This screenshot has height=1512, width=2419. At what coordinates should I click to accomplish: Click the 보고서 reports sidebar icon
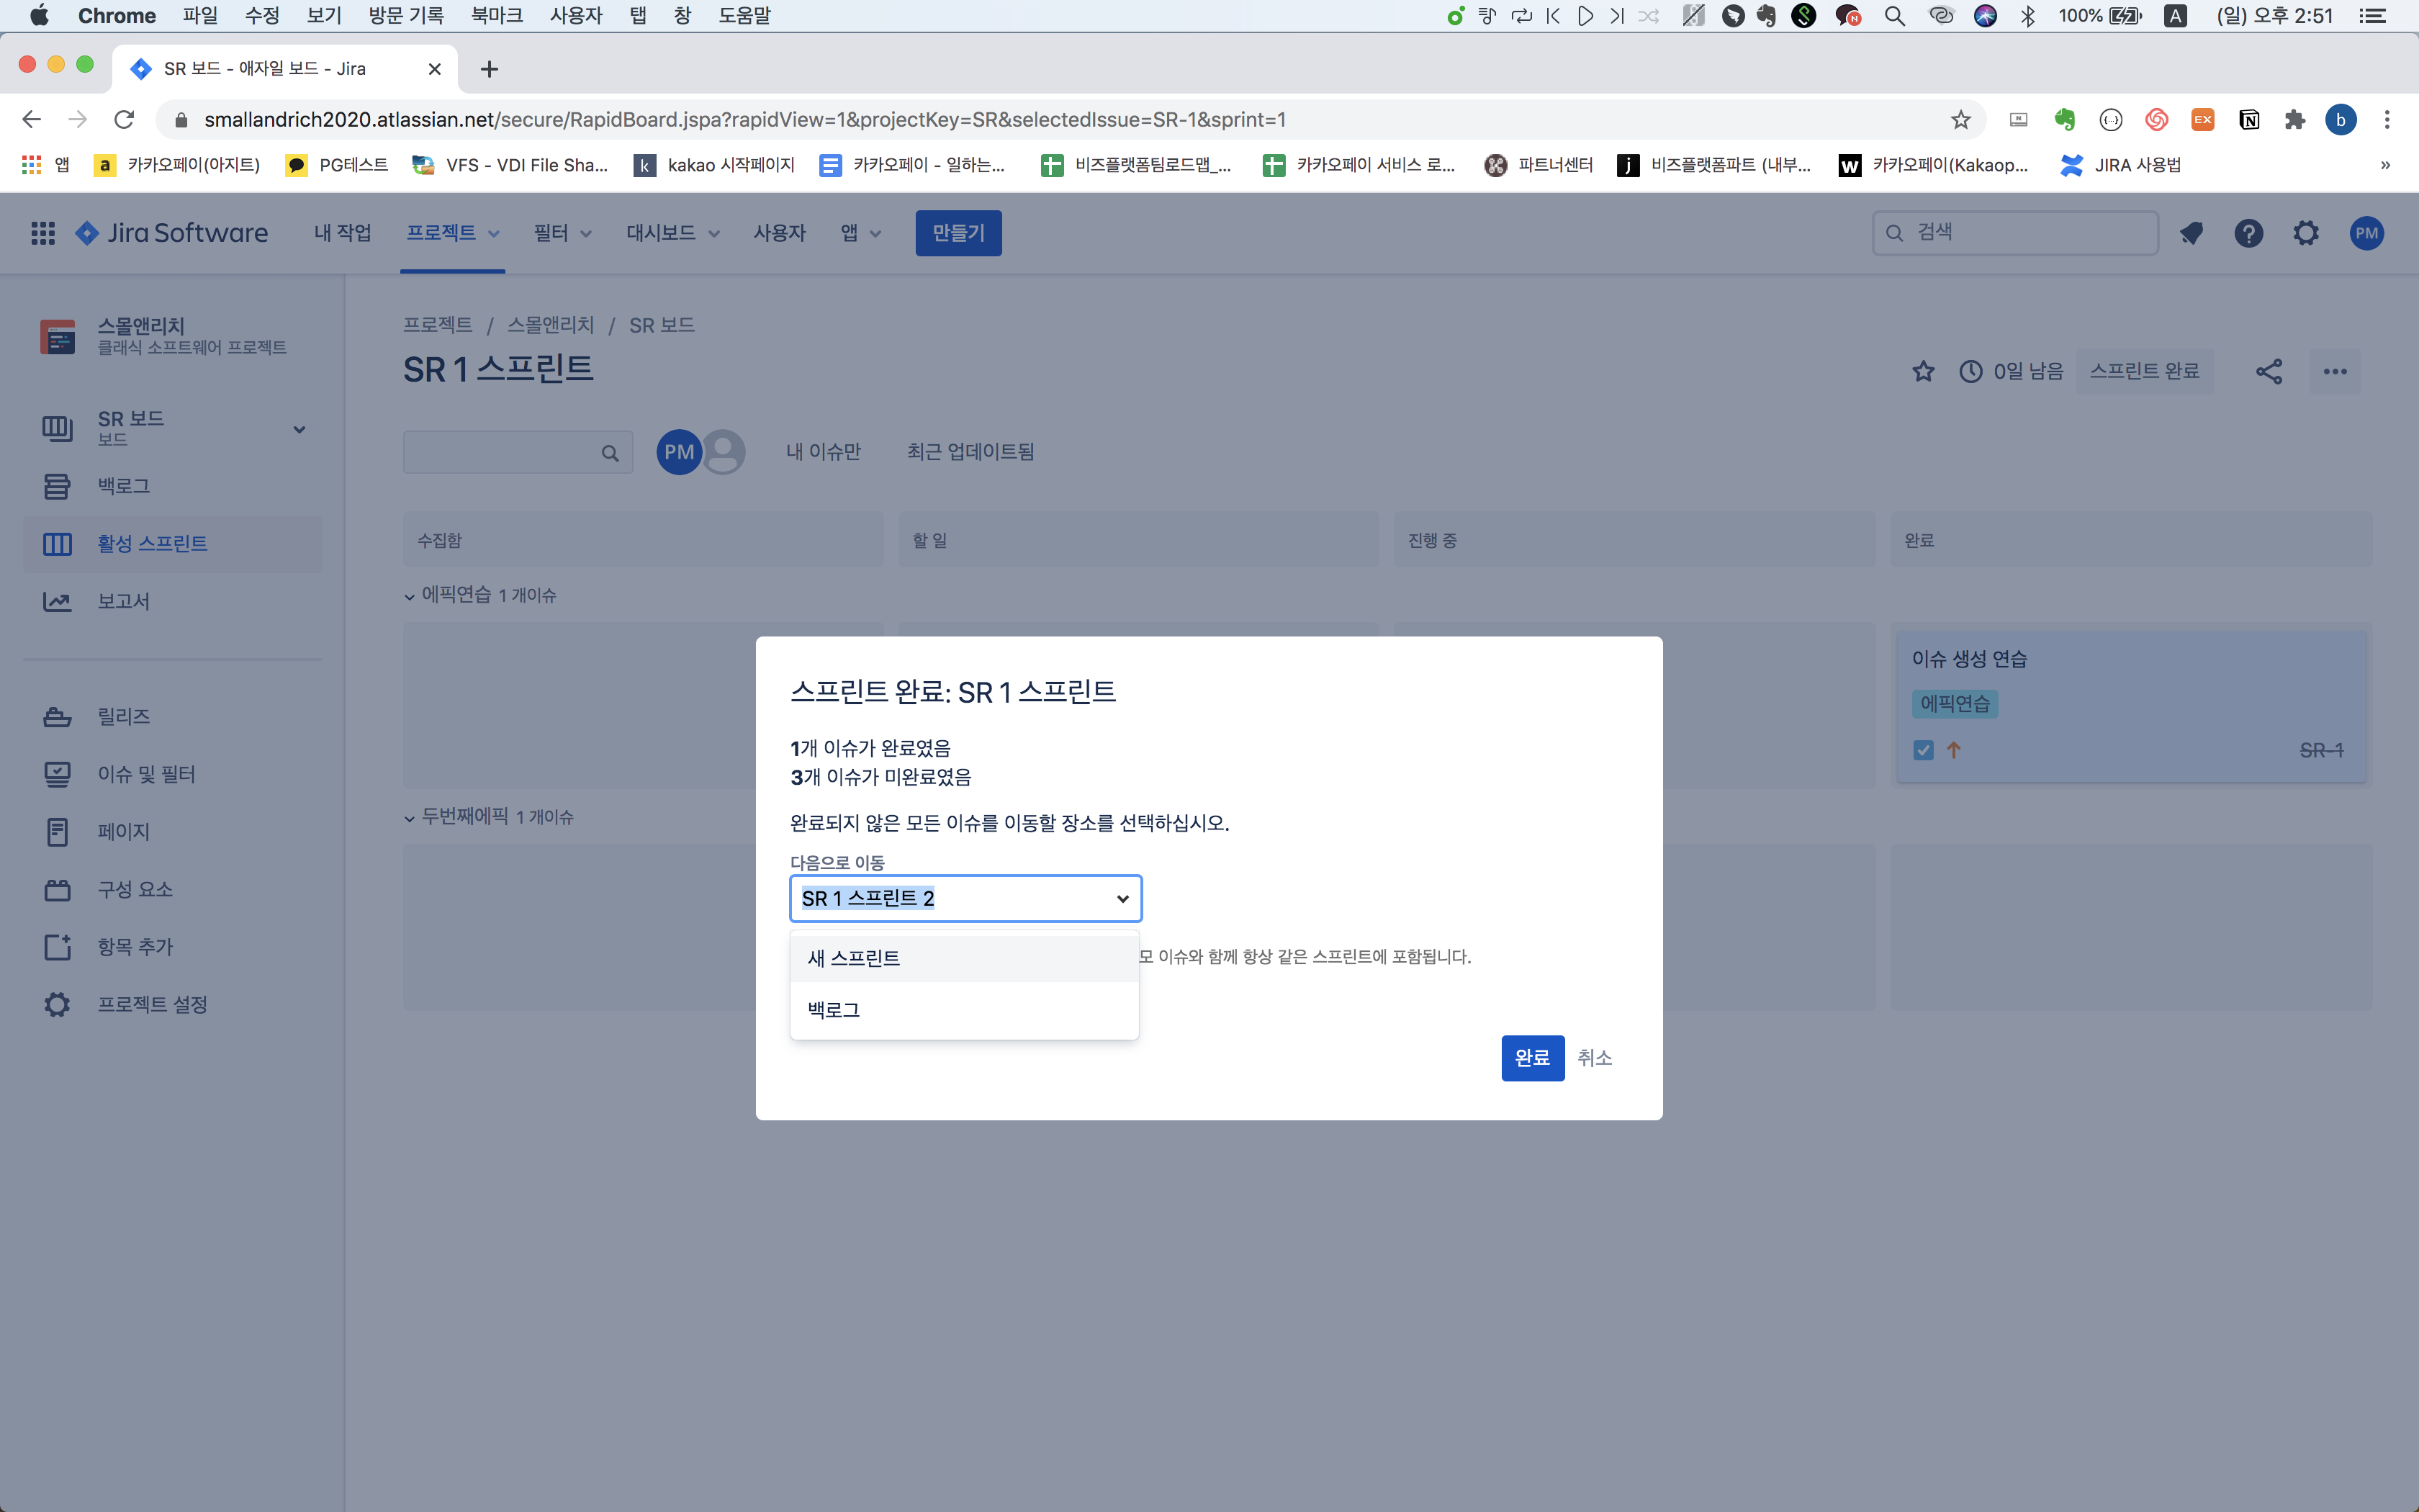[x=57, y=601]
